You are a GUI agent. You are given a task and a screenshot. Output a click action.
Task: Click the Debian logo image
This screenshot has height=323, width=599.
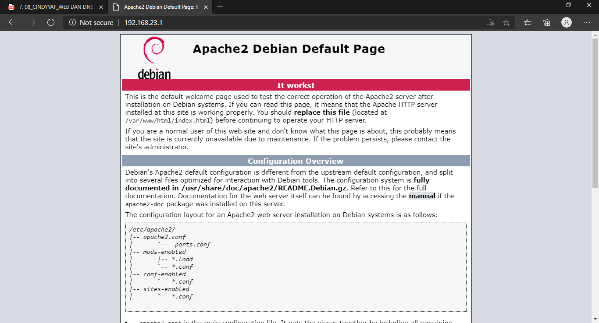(154, 58)
